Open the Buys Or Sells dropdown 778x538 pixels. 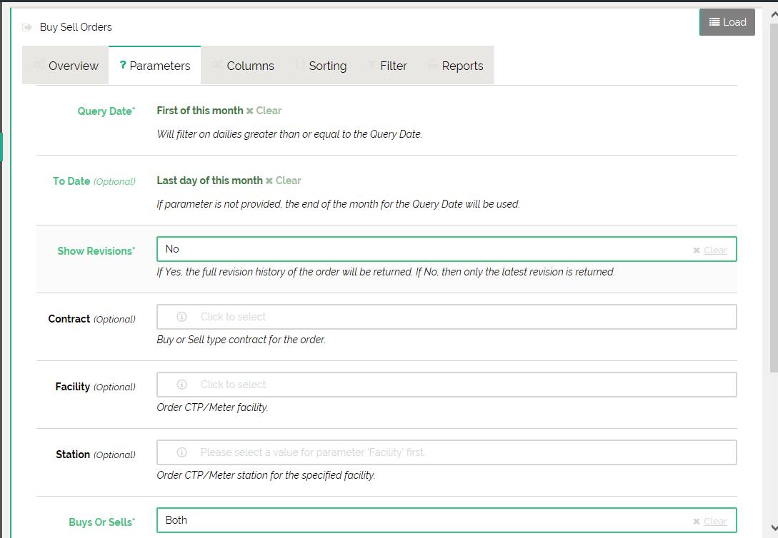(422, 520)
